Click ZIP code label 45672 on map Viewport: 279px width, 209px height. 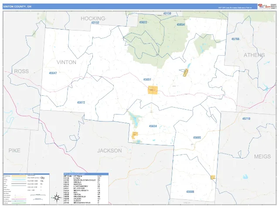tap(81, 102)
